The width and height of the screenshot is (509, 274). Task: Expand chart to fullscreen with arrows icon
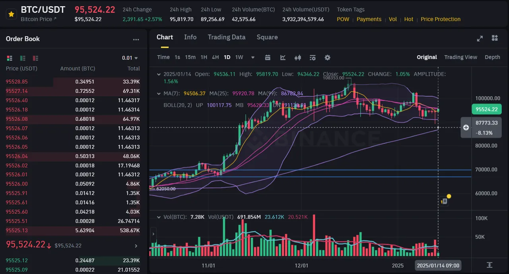point(480,39)
